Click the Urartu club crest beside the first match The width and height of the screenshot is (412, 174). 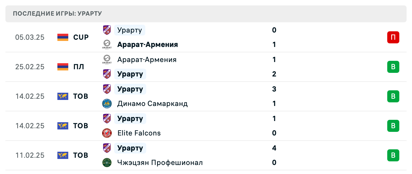[107, 30]
